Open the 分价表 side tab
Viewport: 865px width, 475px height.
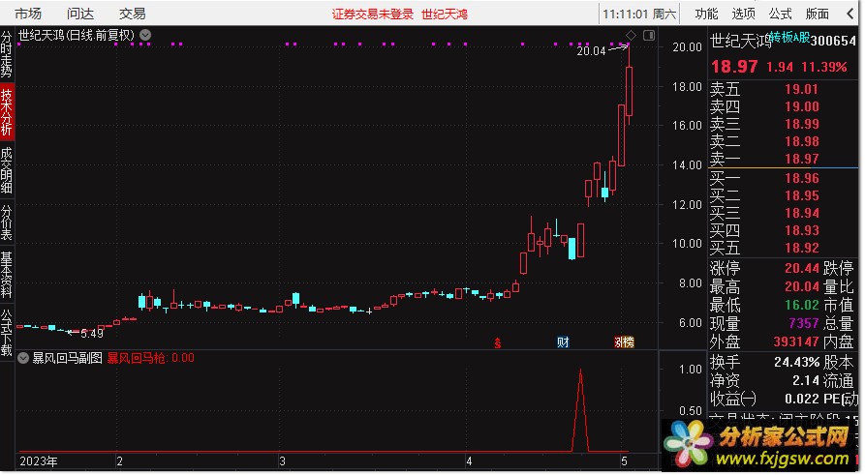tap(6, 223)
